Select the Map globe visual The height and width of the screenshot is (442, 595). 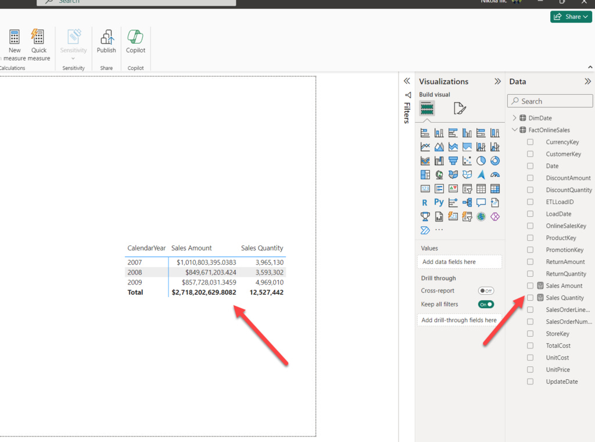point(439,174)
